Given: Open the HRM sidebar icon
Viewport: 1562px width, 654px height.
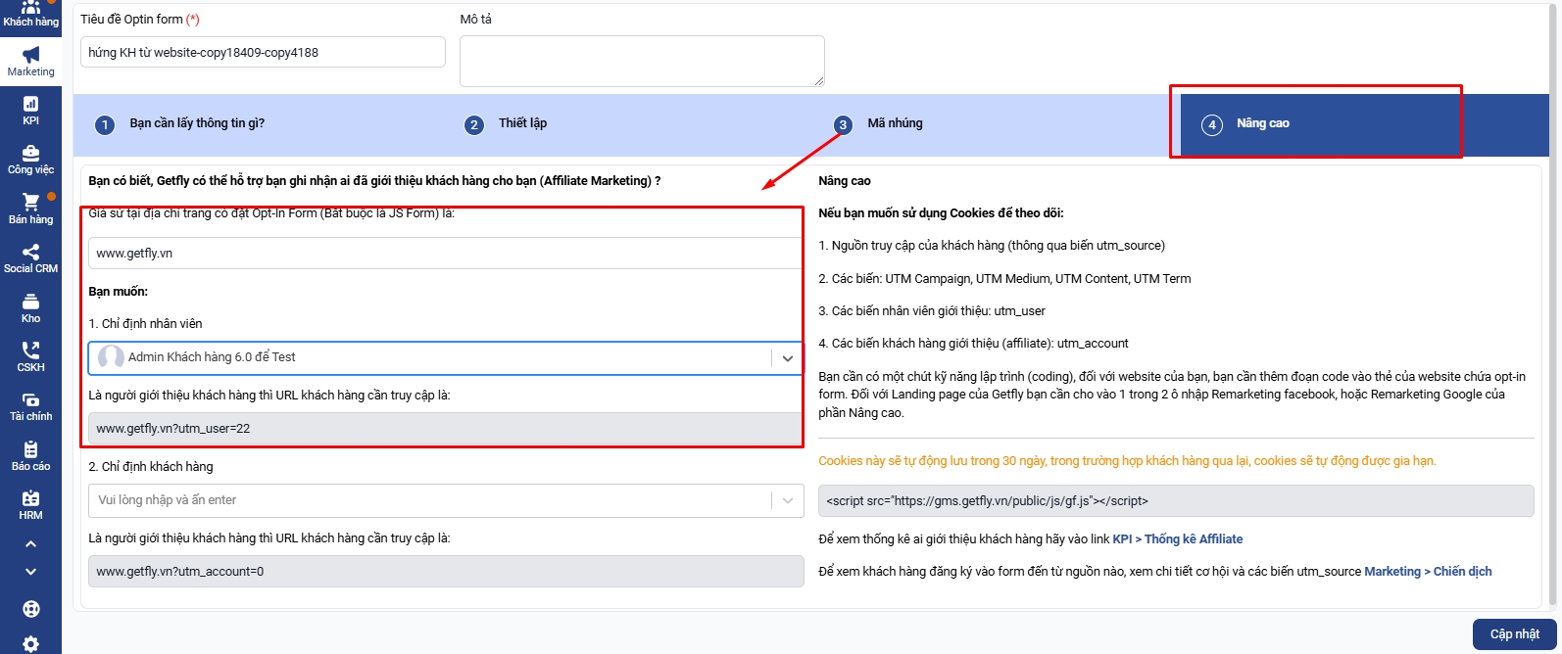Looking at the screenshot, I should click(30, 504).
